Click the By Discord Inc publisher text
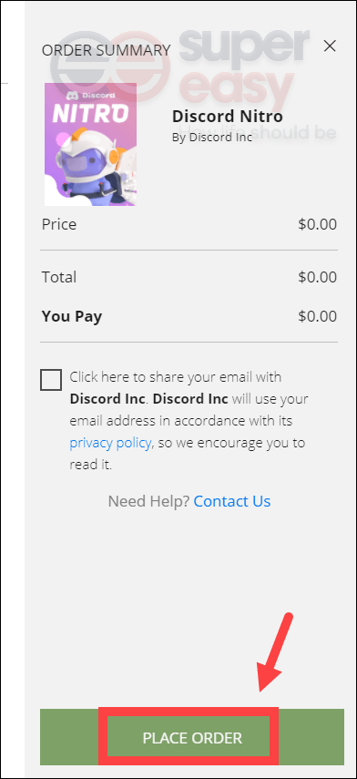The image size is (357, 779). (x=212, y=137)
